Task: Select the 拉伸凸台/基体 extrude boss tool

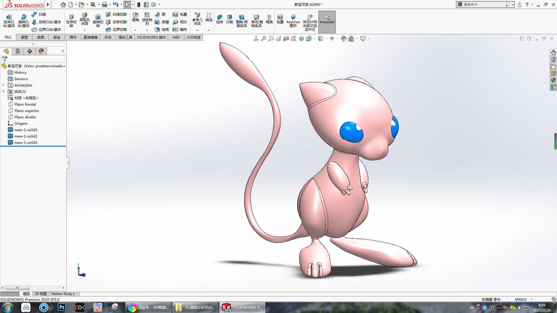Action: (9, 21)
